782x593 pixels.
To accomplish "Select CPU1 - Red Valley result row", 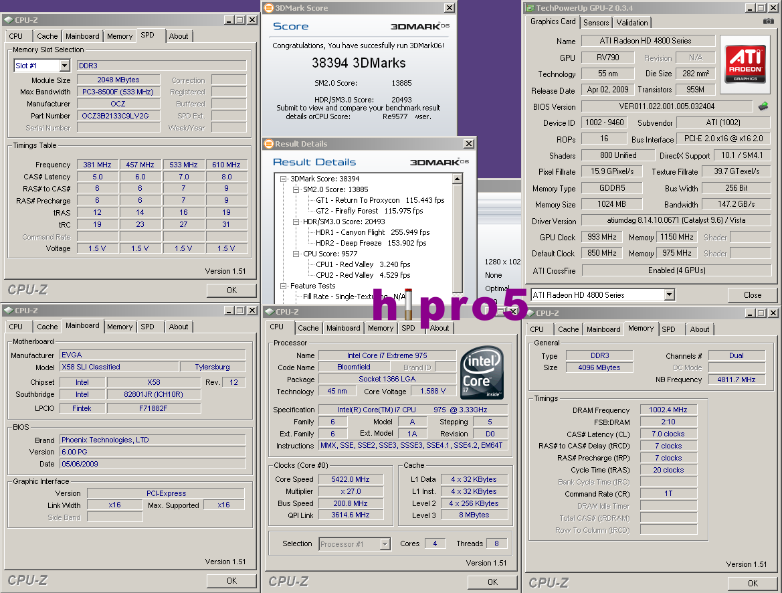I will (363, 264).
